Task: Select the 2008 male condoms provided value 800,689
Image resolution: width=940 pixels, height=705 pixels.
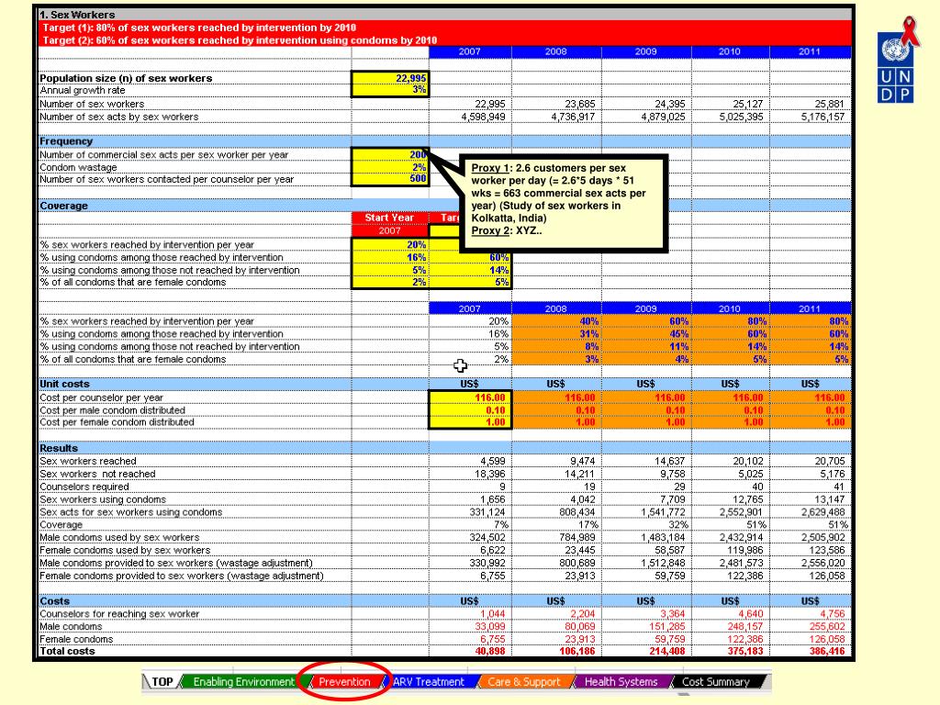Action: pyautogui.click(x=576, y=563)
